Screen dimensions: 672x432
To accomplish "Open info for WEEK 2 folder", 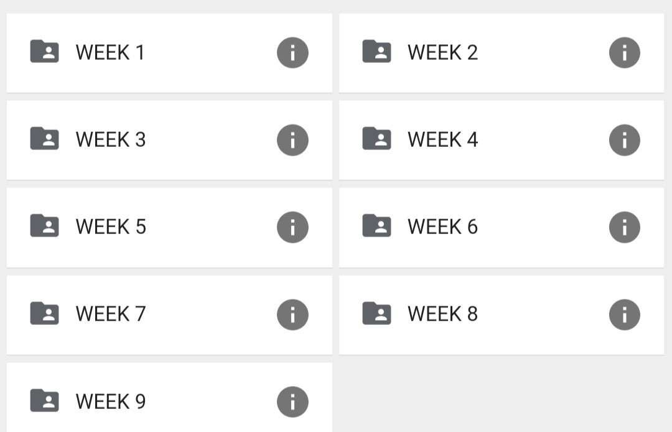I will click(x=625, y=53).
